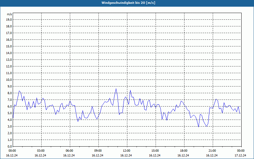Click the 18:00 time label
Viewport: 254px width, 159px height.
click(x=184, y=151)
